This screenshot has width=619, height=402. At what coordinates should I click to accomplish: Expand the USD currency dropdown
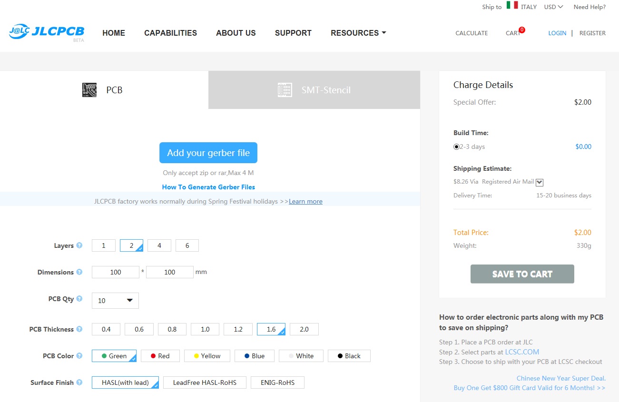(x=554, y=7)
